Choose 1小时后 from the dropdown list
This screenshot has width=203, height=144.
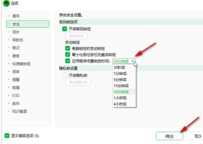[124, 98]
